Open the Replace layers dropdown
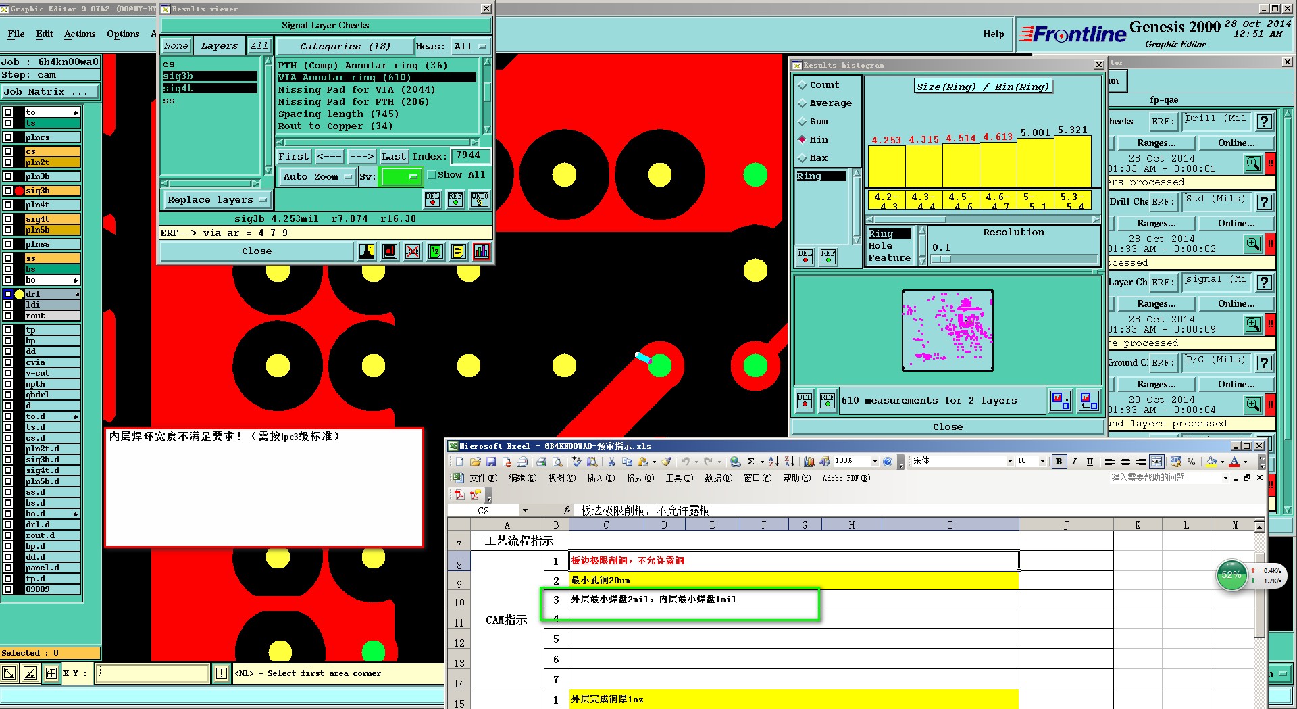This screenshot has width=1297, height=709. (217, 200)
